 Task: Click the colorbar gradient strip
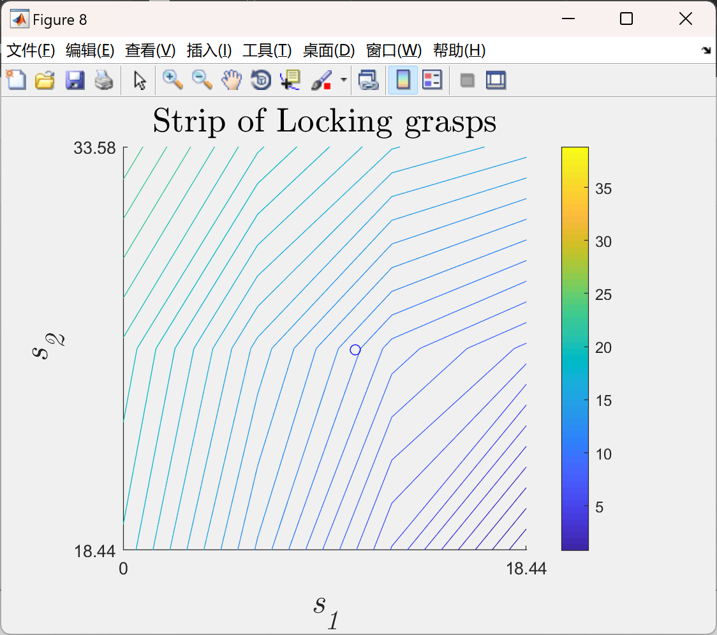pos(575,348)
